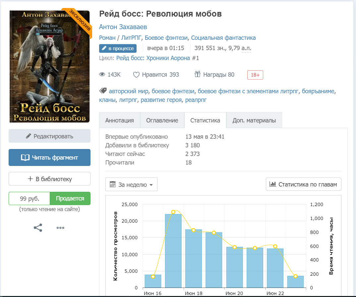The height and width of the screenshot is (297, 356).
Task: Click the gift icon next to Награды
Action: coord(198,74)
